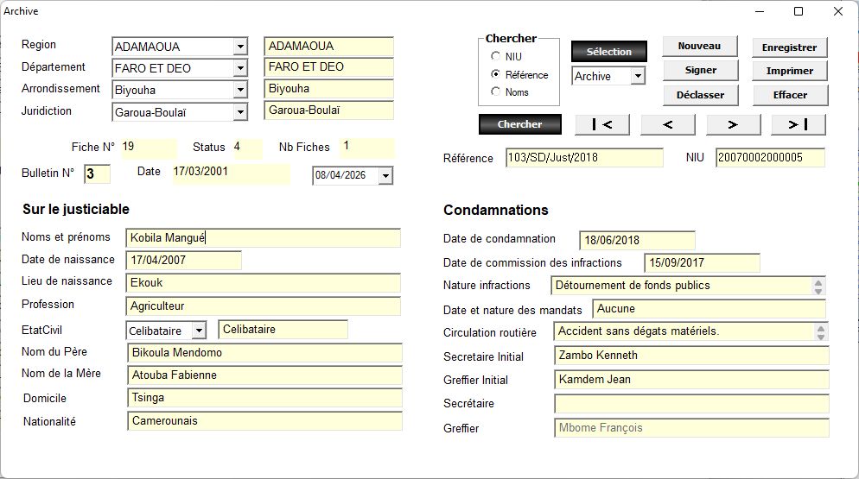Go to the previous record arrow
The height and width of the screenshot is (479, 859).
(x=667, y=124)
